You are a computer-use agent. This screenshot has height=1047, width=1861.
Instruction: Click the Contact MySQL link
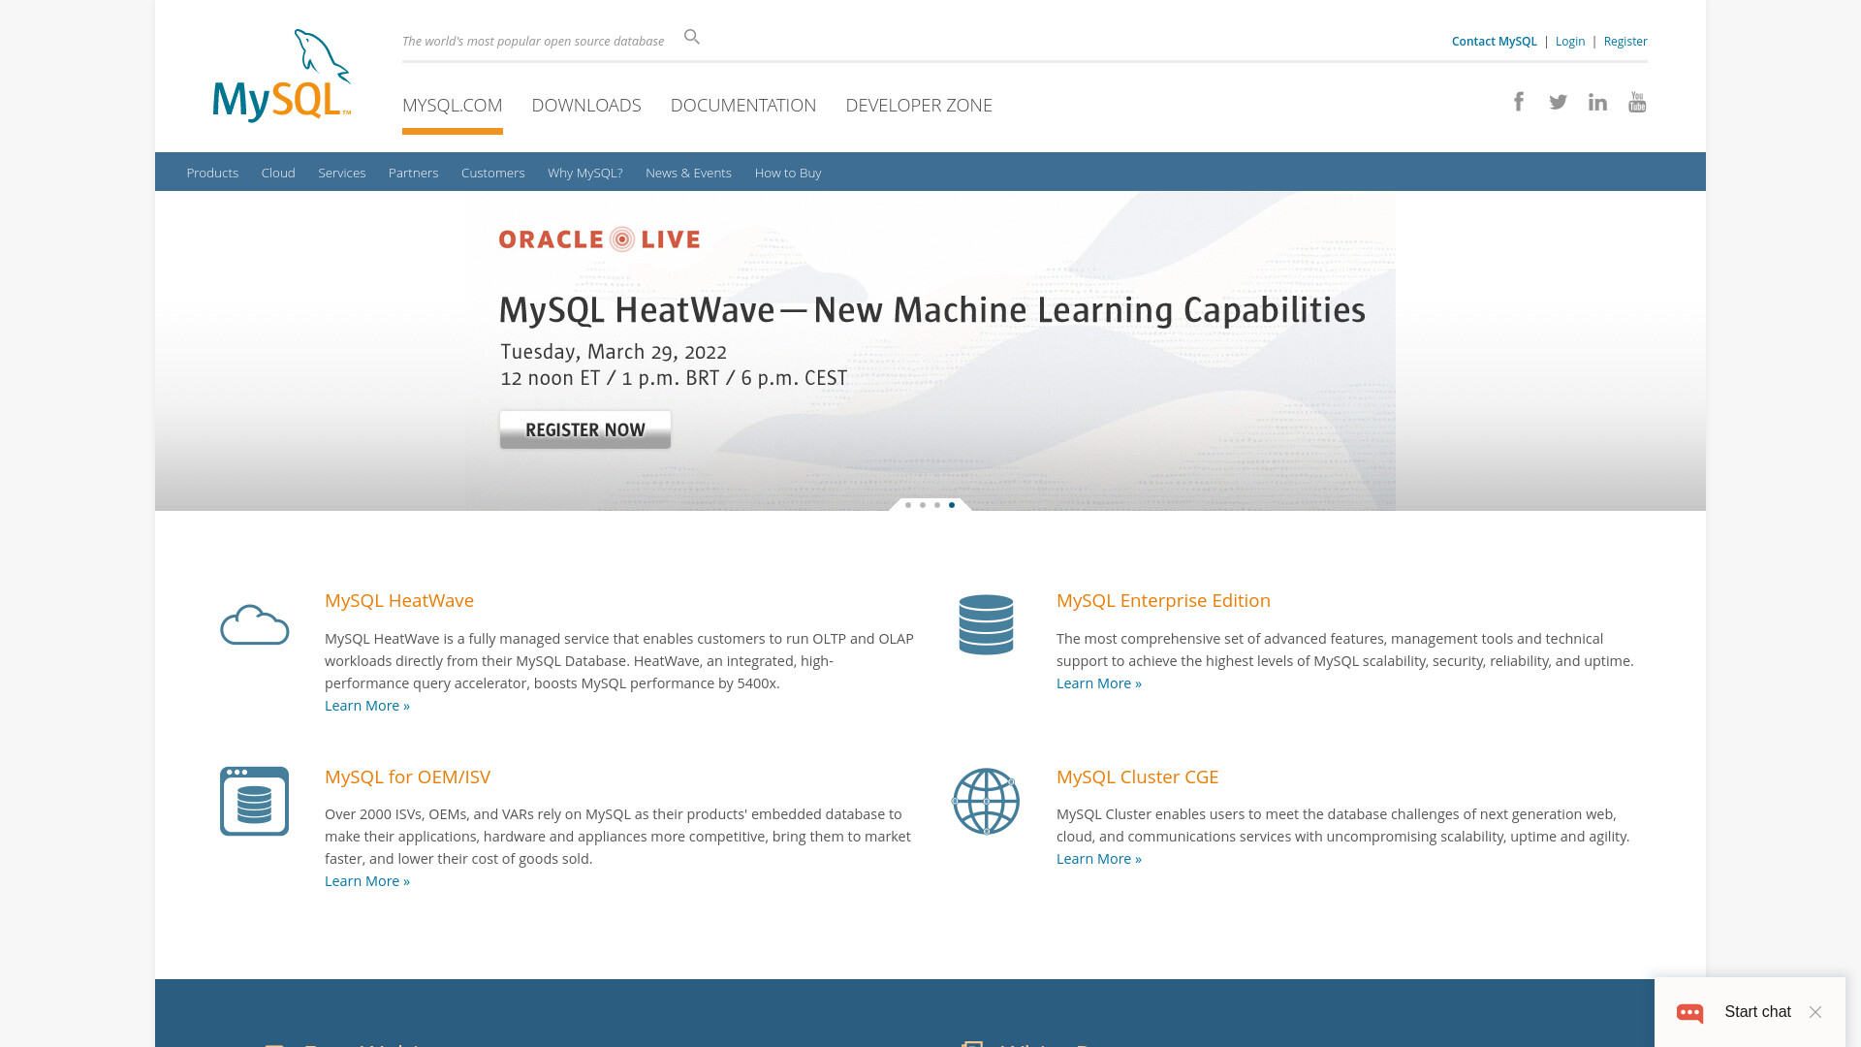(x=1494, y=41)
